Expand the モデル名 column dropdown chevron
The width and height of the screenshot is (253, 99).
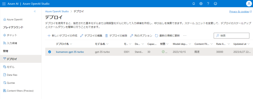click(x=107, y=44)
